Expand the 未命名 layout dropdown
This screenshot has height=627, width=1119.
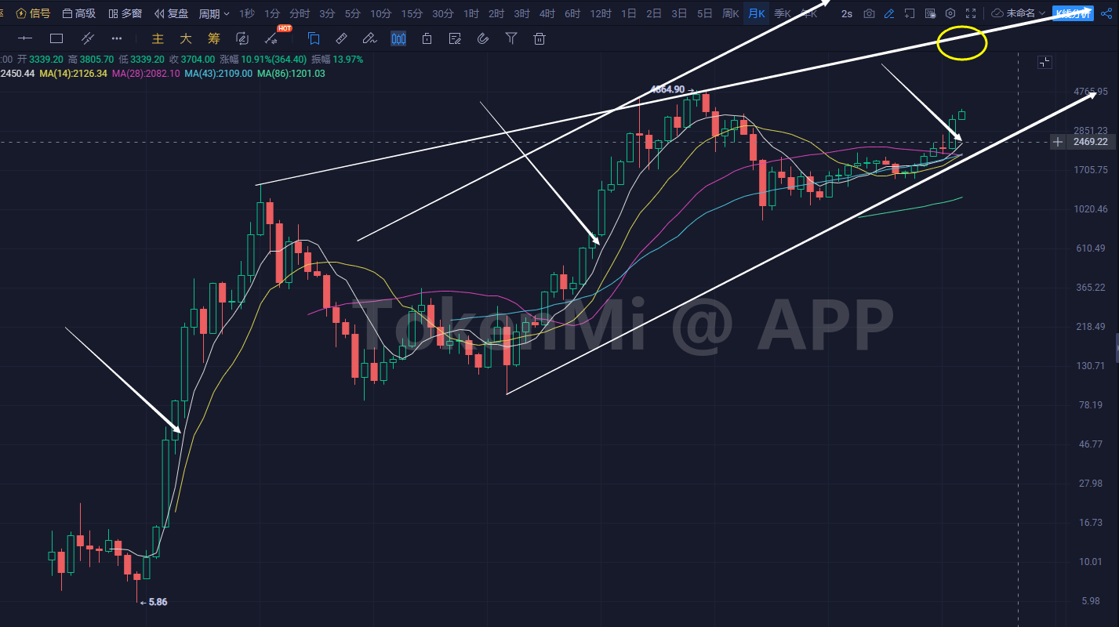pos(1019,13)
